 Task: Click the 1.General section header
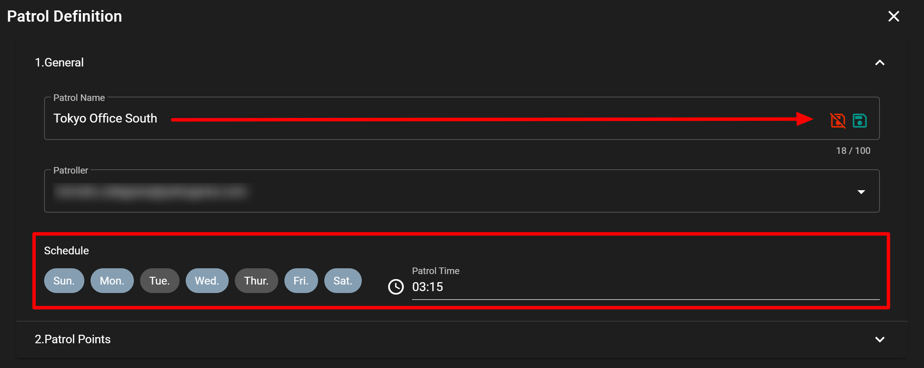(x=462, y=63)
